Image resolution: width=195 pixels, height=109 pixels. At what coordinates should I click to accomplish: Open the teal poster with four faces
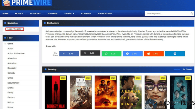tap(181, 92)
